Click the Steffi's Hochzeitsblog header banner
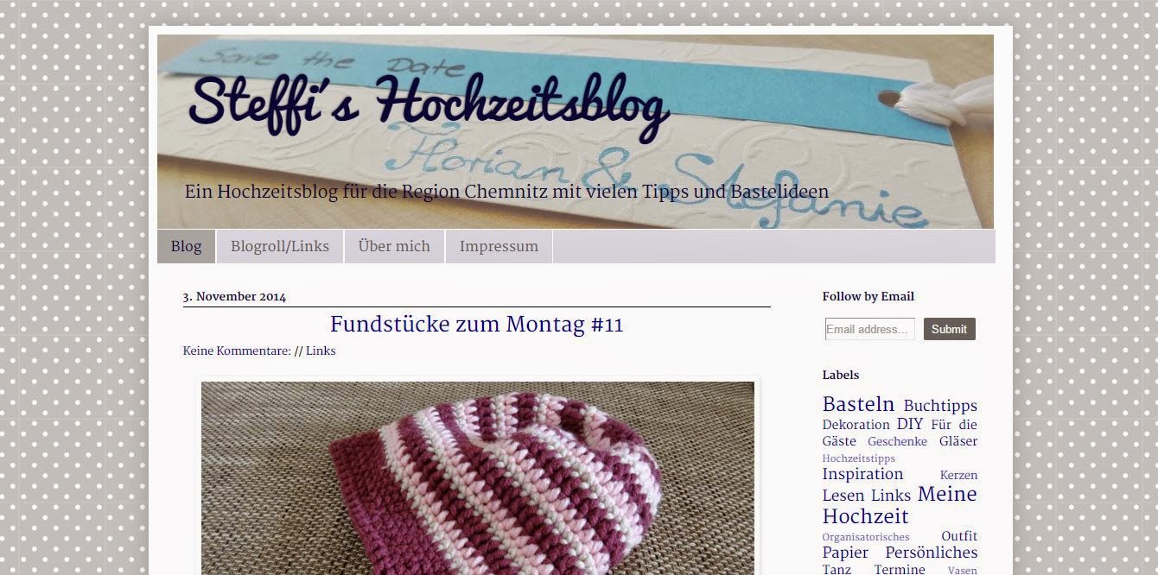Viewport: 1158px width, 575px height. tap(576, 131)
